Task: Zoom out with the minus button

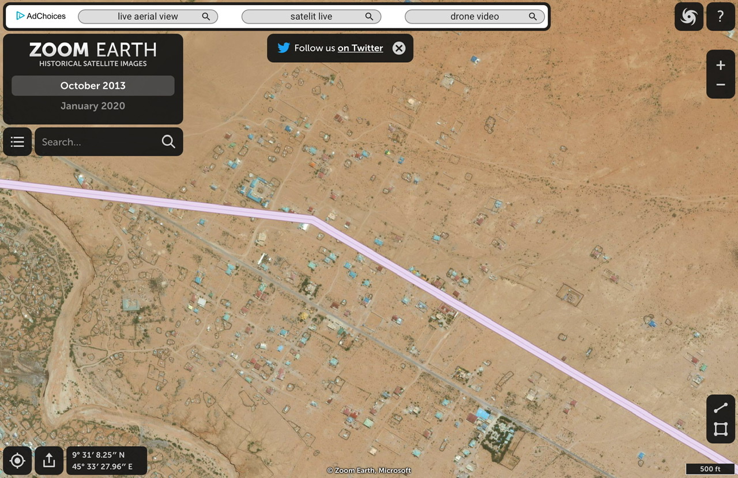Action: click(721, 85)
